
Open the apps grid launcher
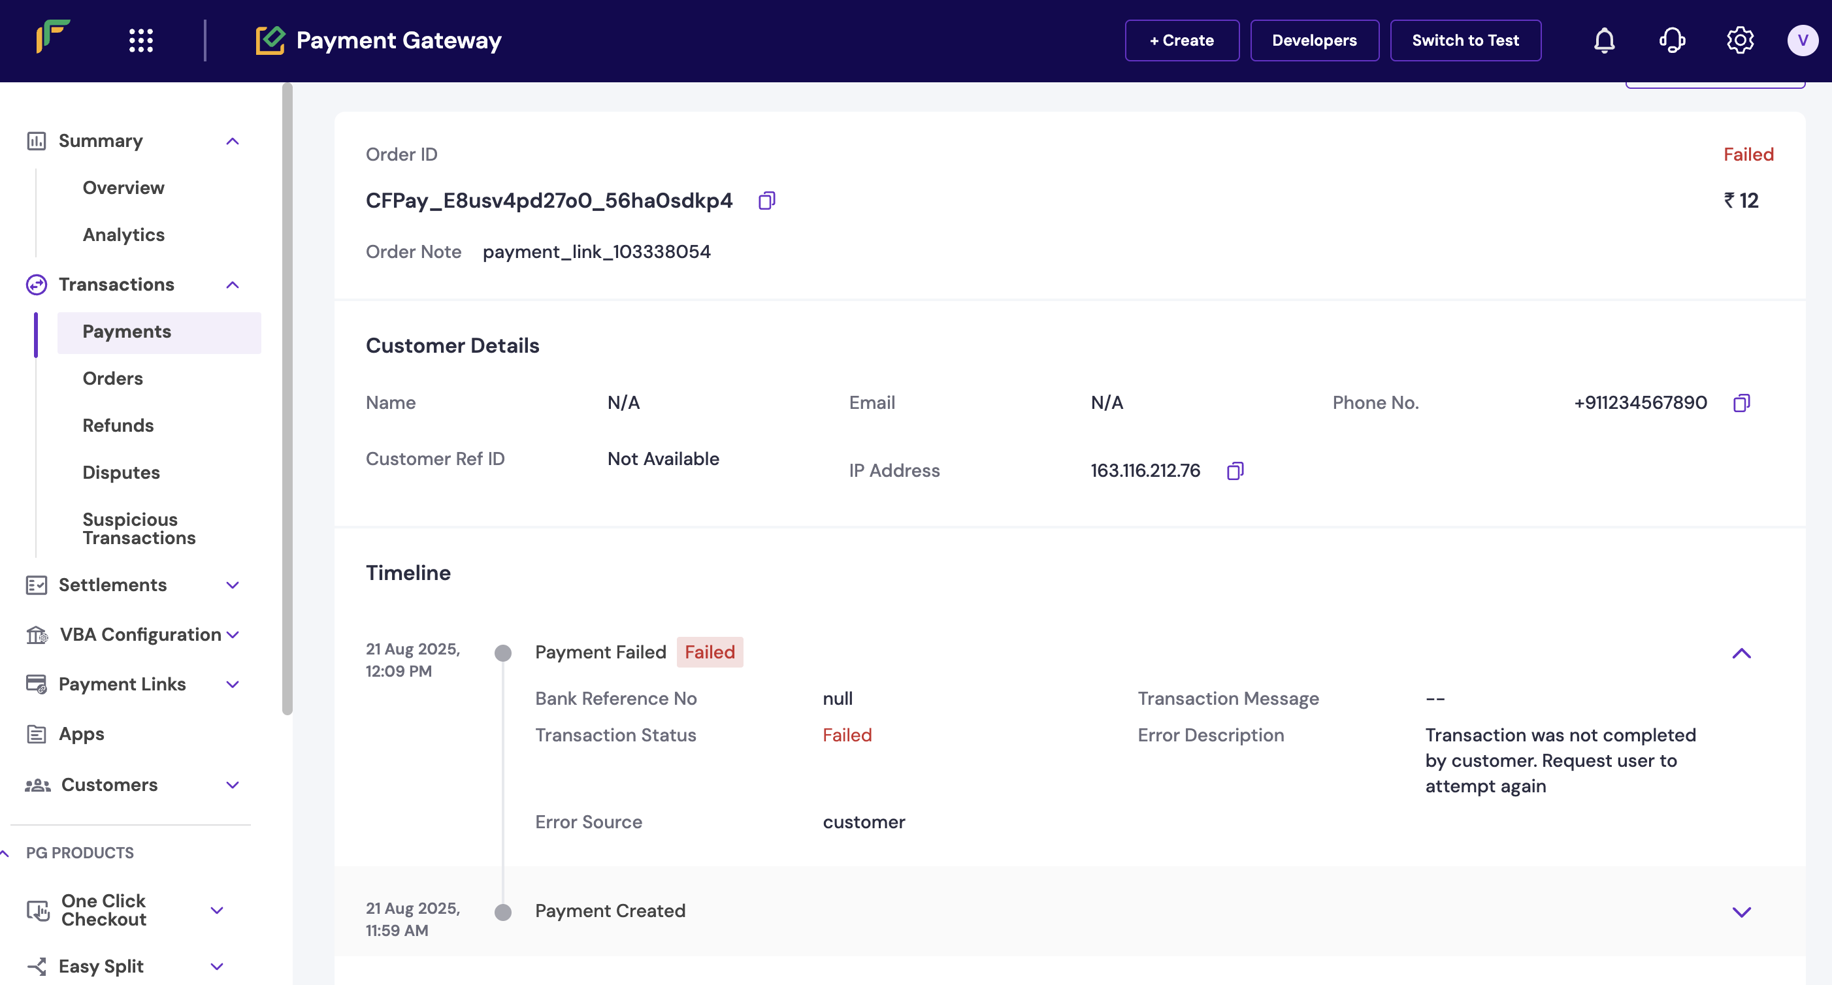pos(141,40)
